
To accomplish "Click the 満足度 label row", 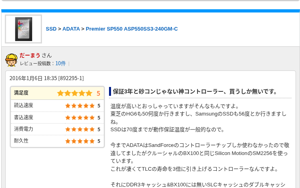I will pyautogui.click(x=57, y=93).
